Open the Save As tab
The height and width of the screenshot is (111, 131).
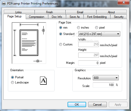75,17
